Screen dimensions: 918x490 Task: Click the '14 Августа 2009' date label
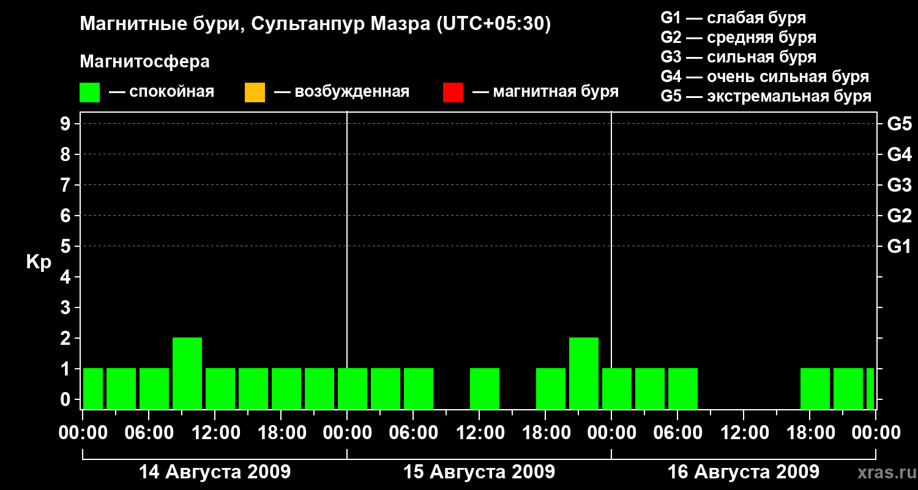(215, 472)
